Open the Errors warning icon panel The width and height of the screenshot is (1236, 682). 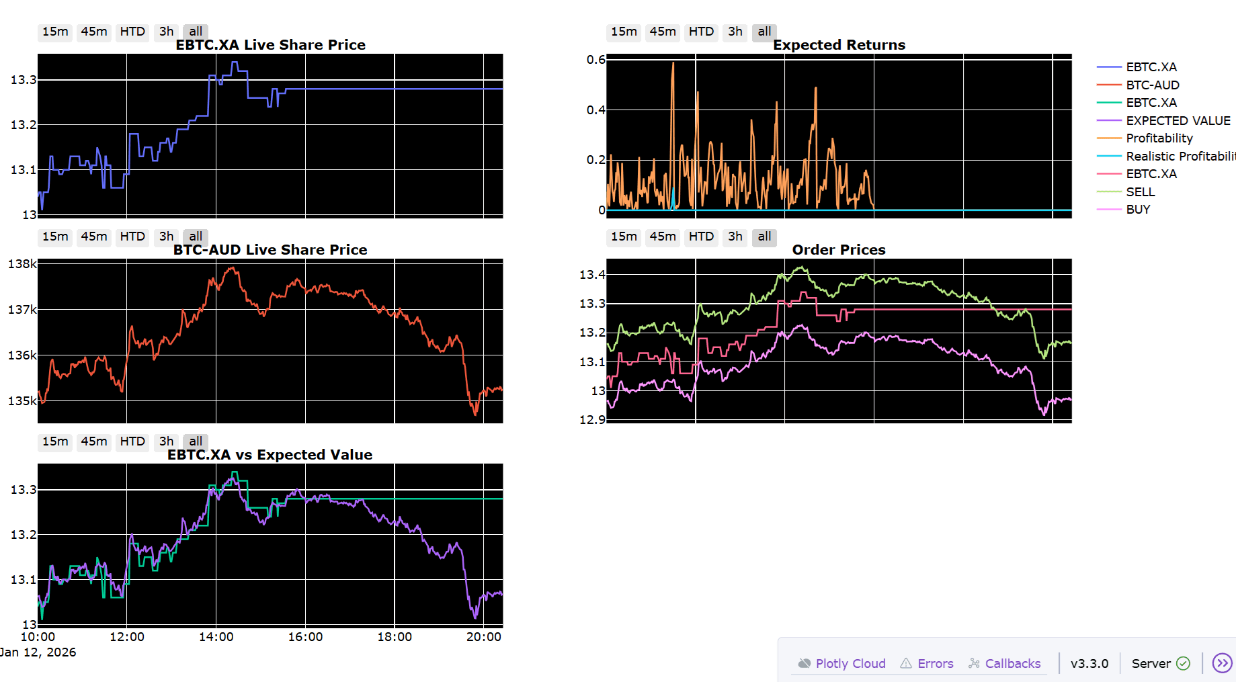pos(906,663)
